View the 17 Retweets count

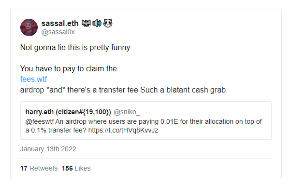pyautogui.click(x=39, y=168)
